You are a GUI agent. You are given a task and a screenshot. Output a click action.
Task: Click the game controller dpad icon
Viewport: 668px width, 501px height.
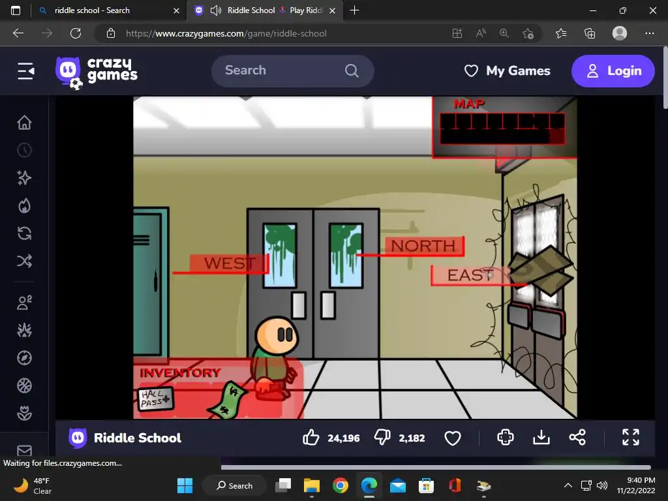tap(506, 438)
